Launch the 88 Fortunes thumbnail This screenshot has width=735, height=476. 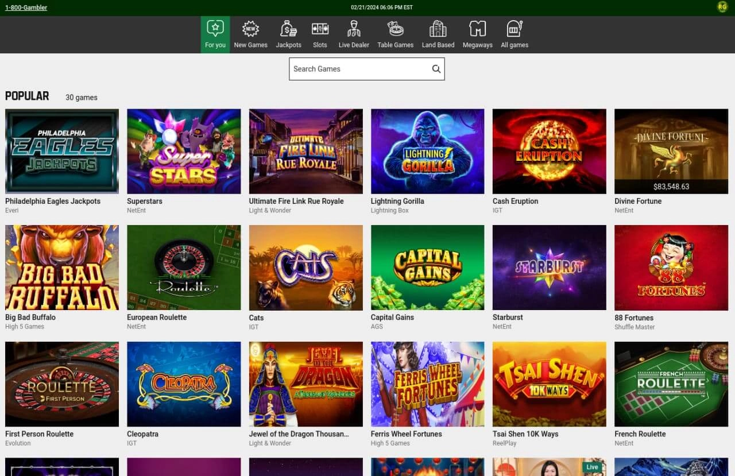[671, 268]
